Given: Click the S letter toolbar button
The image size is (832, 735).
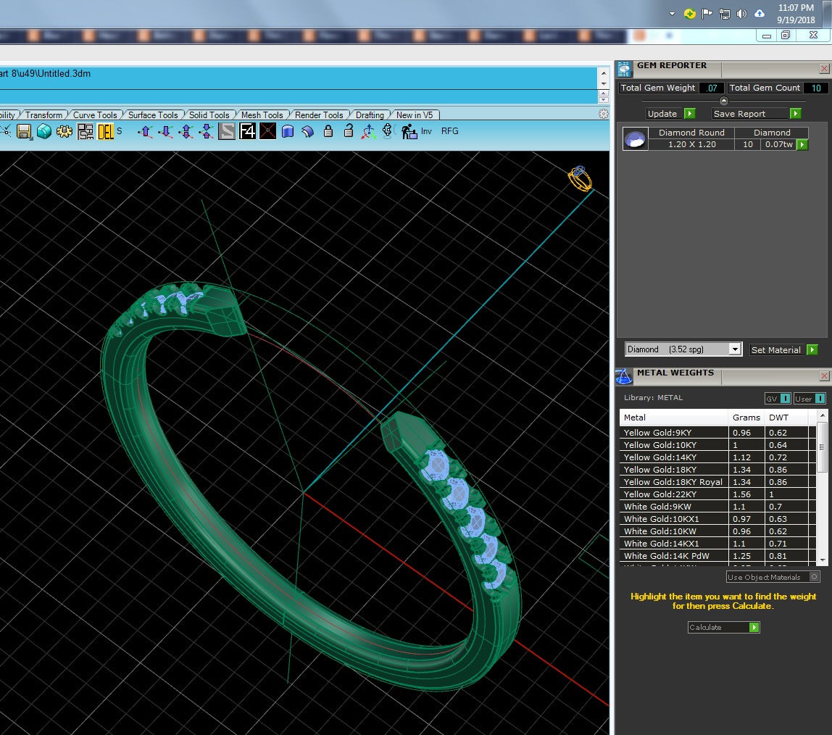Looking at the screenshot, I should [120, 131].
